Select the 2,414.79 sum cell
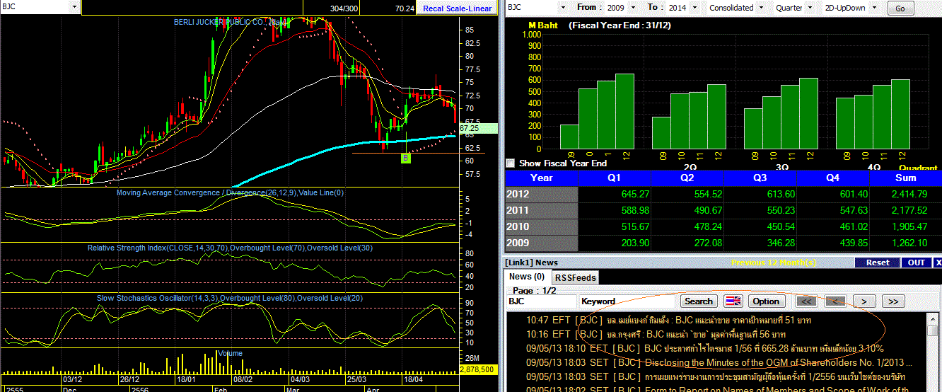942x392 pixels. pos(906,194)
